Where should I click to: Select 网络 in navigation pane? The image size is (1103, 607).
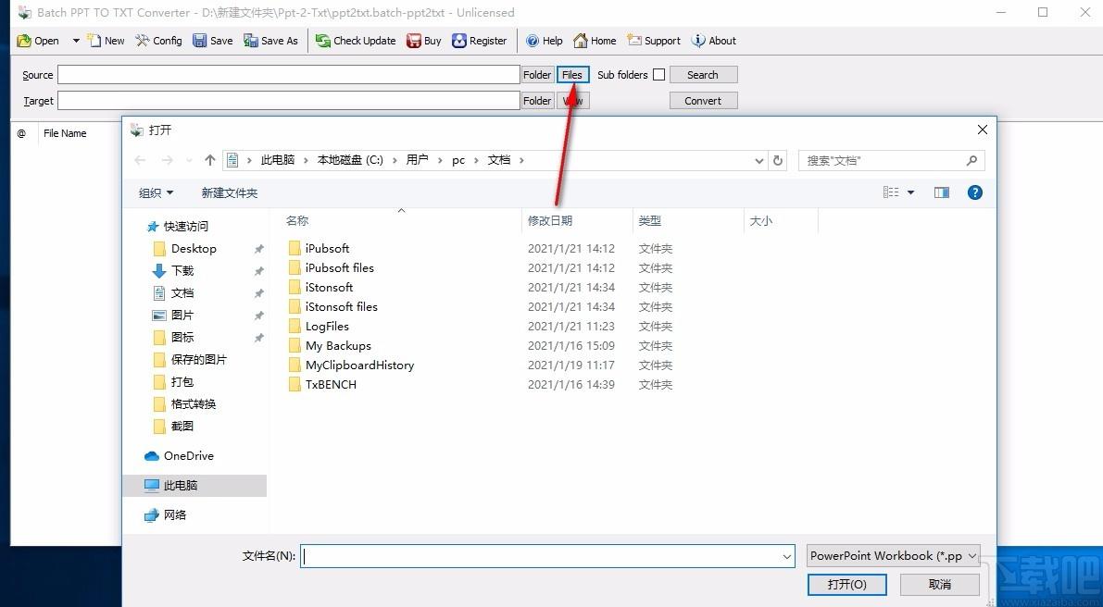coord(175,515)
